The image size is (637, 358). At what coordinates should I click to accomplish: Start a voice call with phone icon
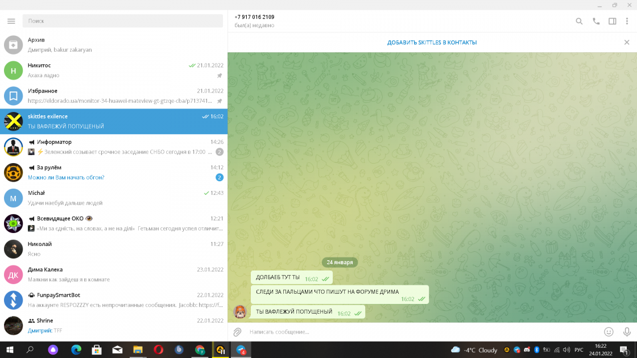tap(596, 21)
